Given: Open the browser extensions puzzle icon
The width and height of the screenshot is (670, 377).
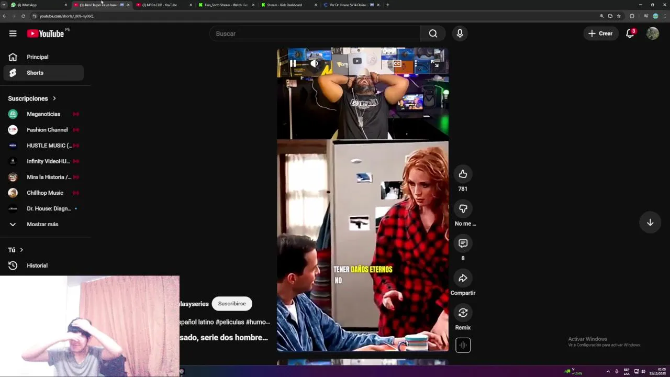Looking at the screenshot, I should click(632, 16).
